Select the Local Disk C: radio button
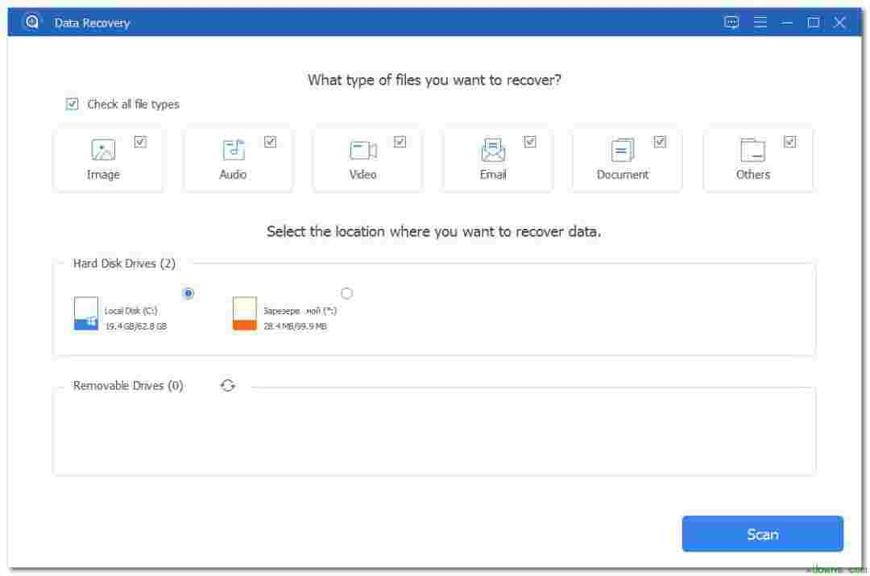 coord(188,293)
